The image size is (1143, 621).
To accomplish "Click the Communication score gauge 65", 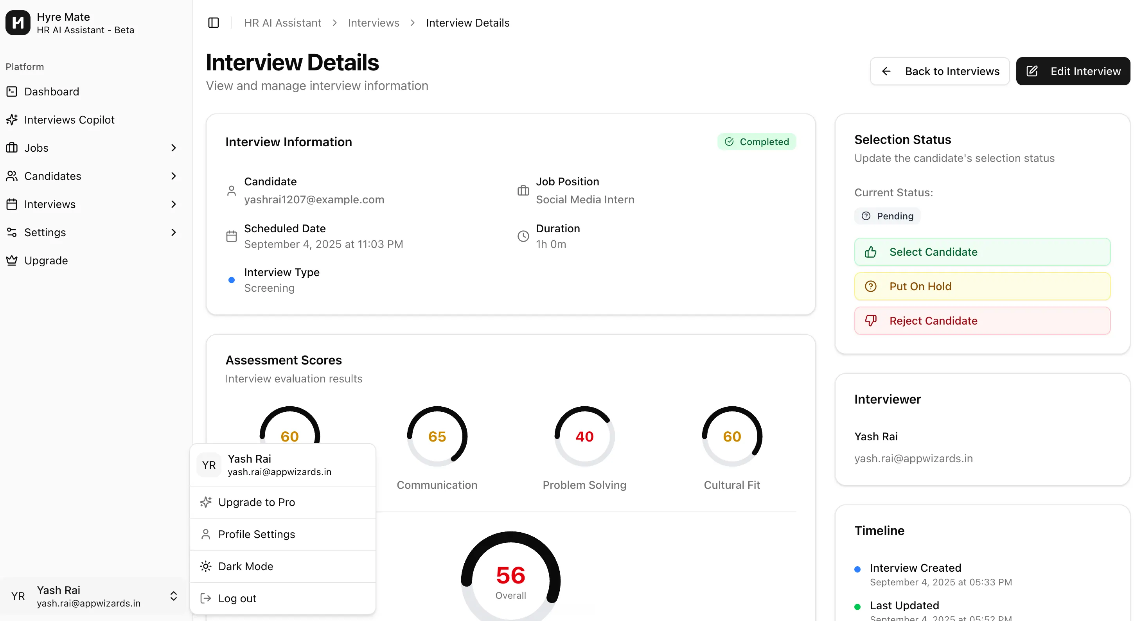I will coord(437,436).
